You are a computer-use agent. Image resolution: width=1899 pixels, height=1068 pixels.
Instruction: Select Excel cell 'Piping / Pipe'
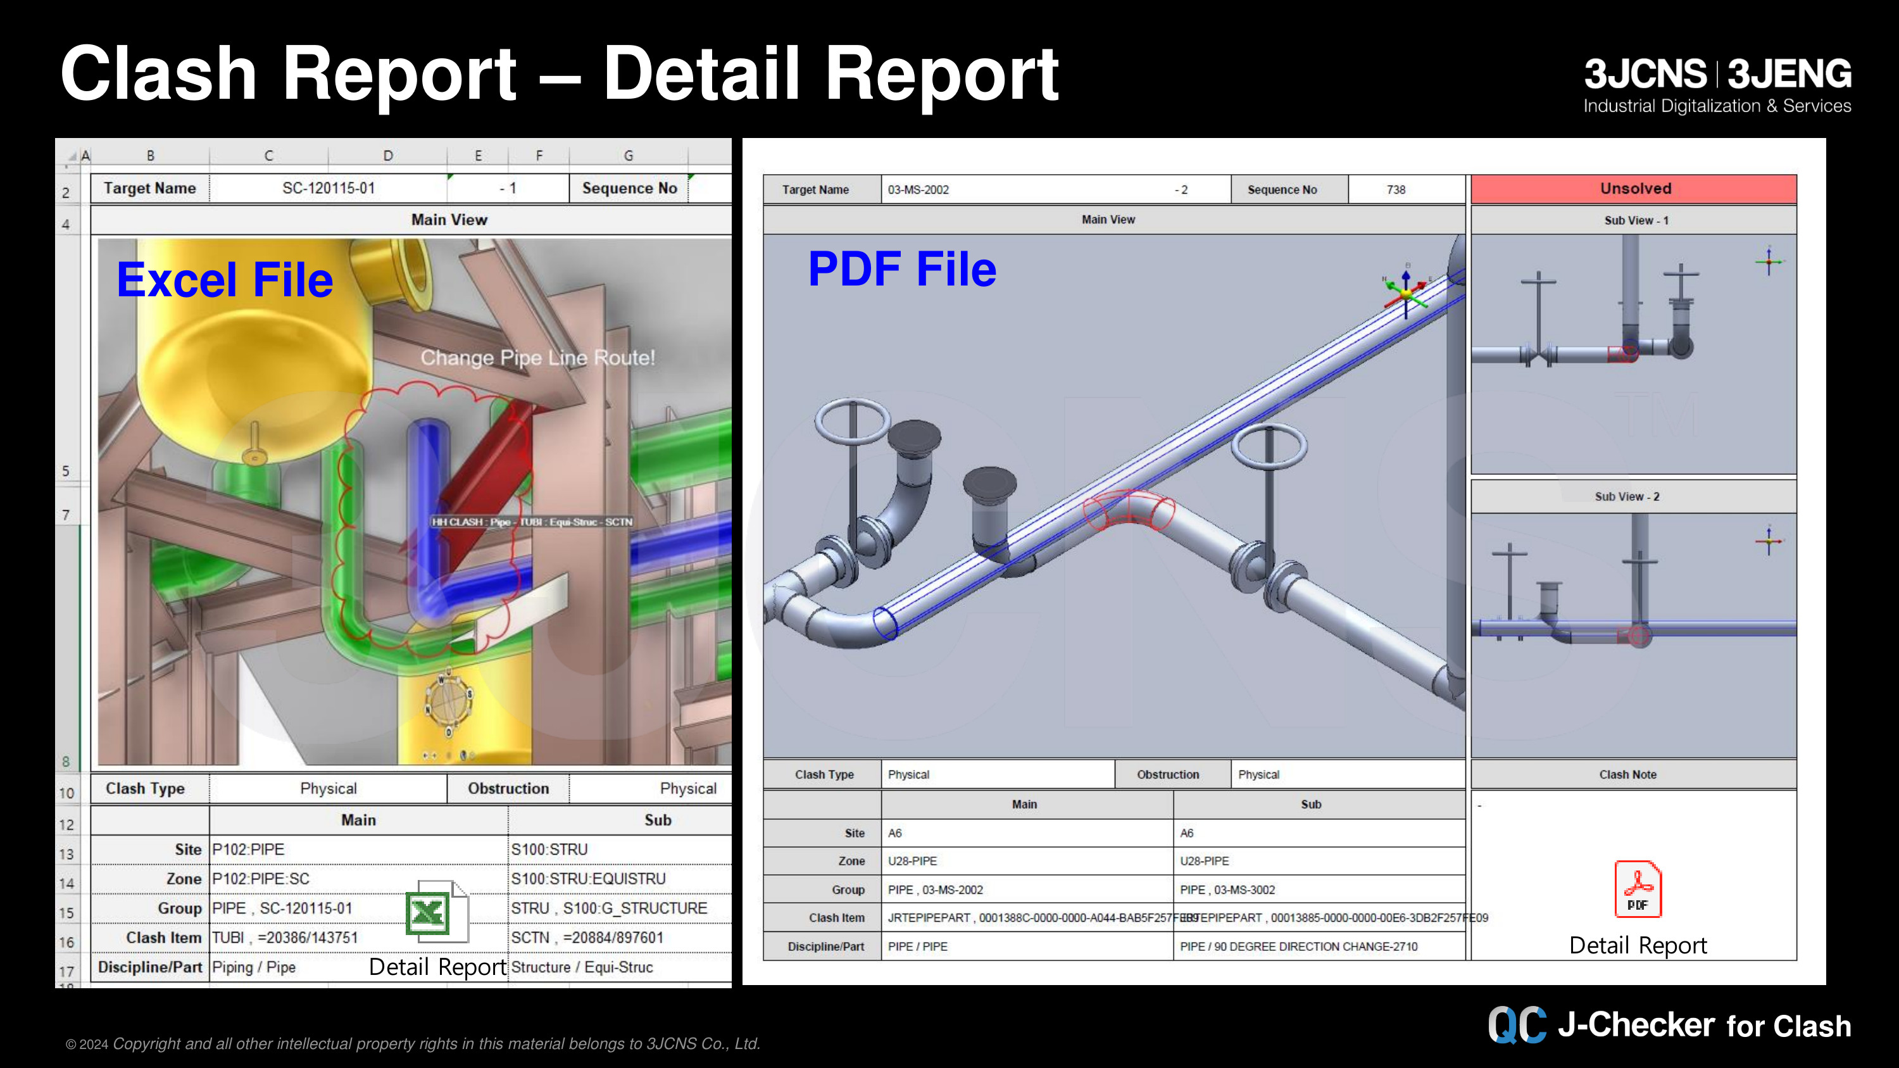coord(358,967)
